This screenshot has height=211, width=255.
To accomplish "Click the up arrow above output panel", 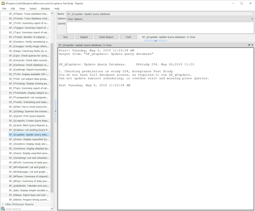I will [x=155, y=41].
